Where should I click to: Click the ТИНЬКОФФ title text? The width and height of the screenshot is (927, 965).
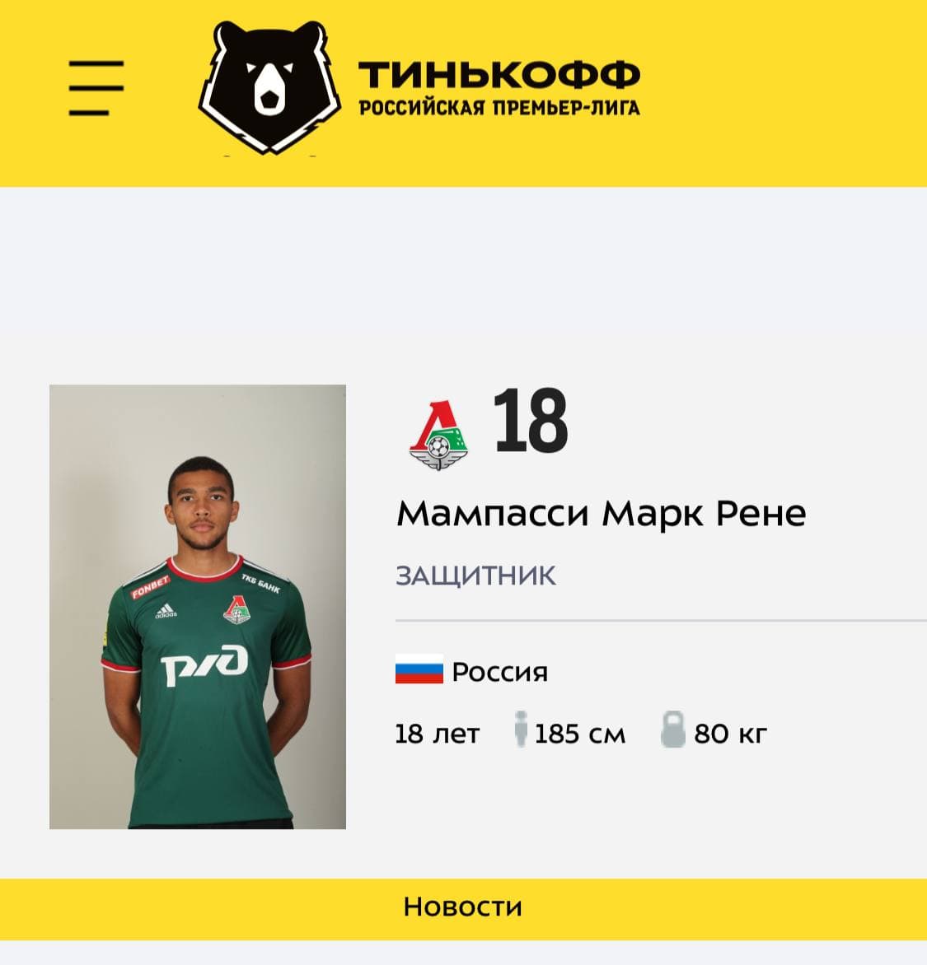[x=499, y=74]
